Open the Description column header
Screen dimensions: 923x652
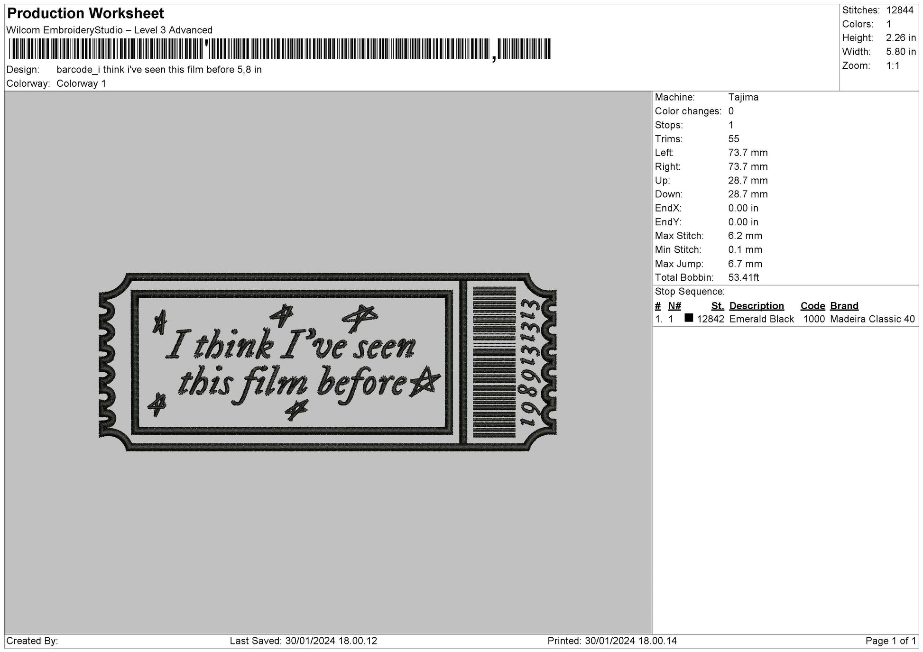[756, 306]
